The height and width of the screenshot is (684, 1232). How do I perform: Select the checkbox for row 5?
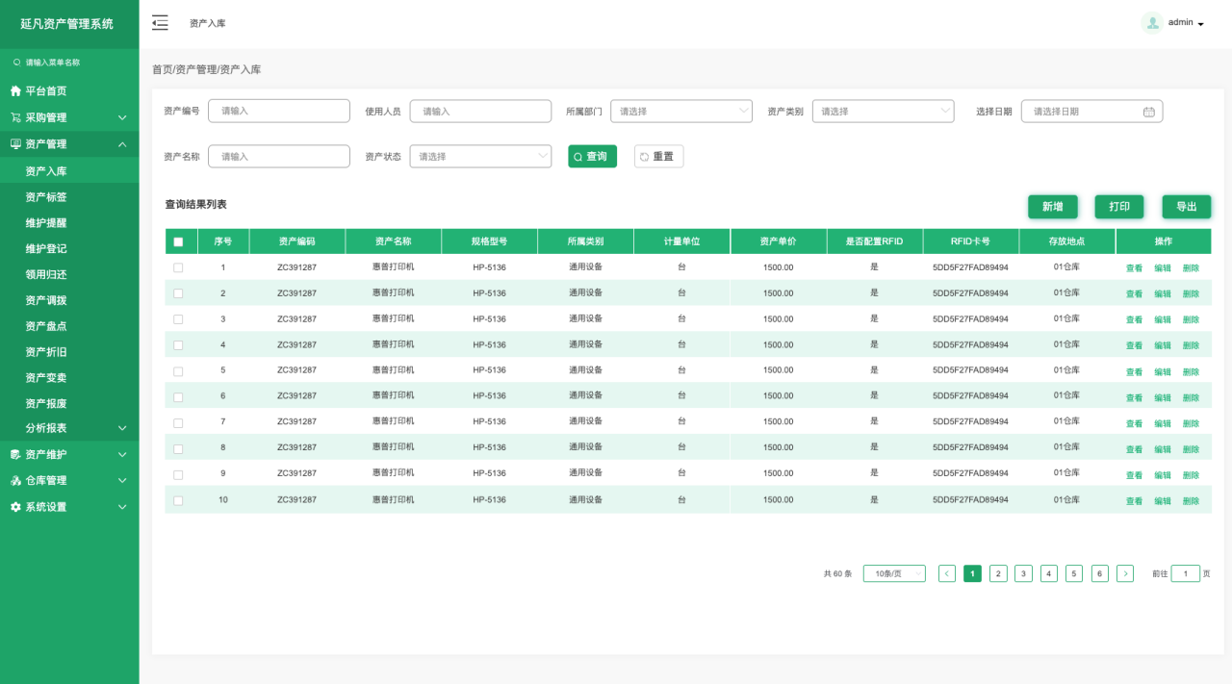click(x=178, y=370)
